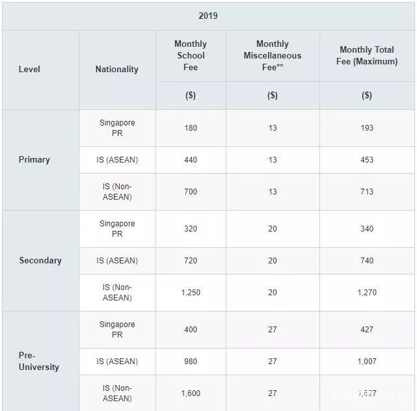Click the 193 monthly total cell
Image resolution: width=417 pixels, height=411 pixels.
[x=367, y=128]
